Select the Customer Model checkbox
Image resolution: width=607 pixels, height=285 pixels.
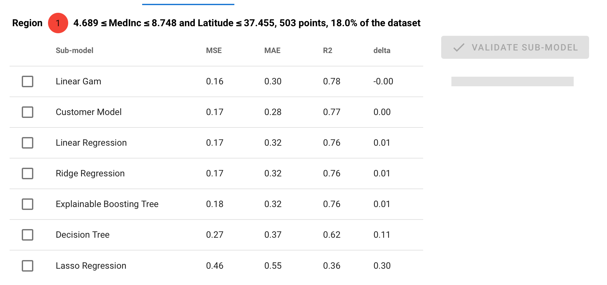coord(28,112)
